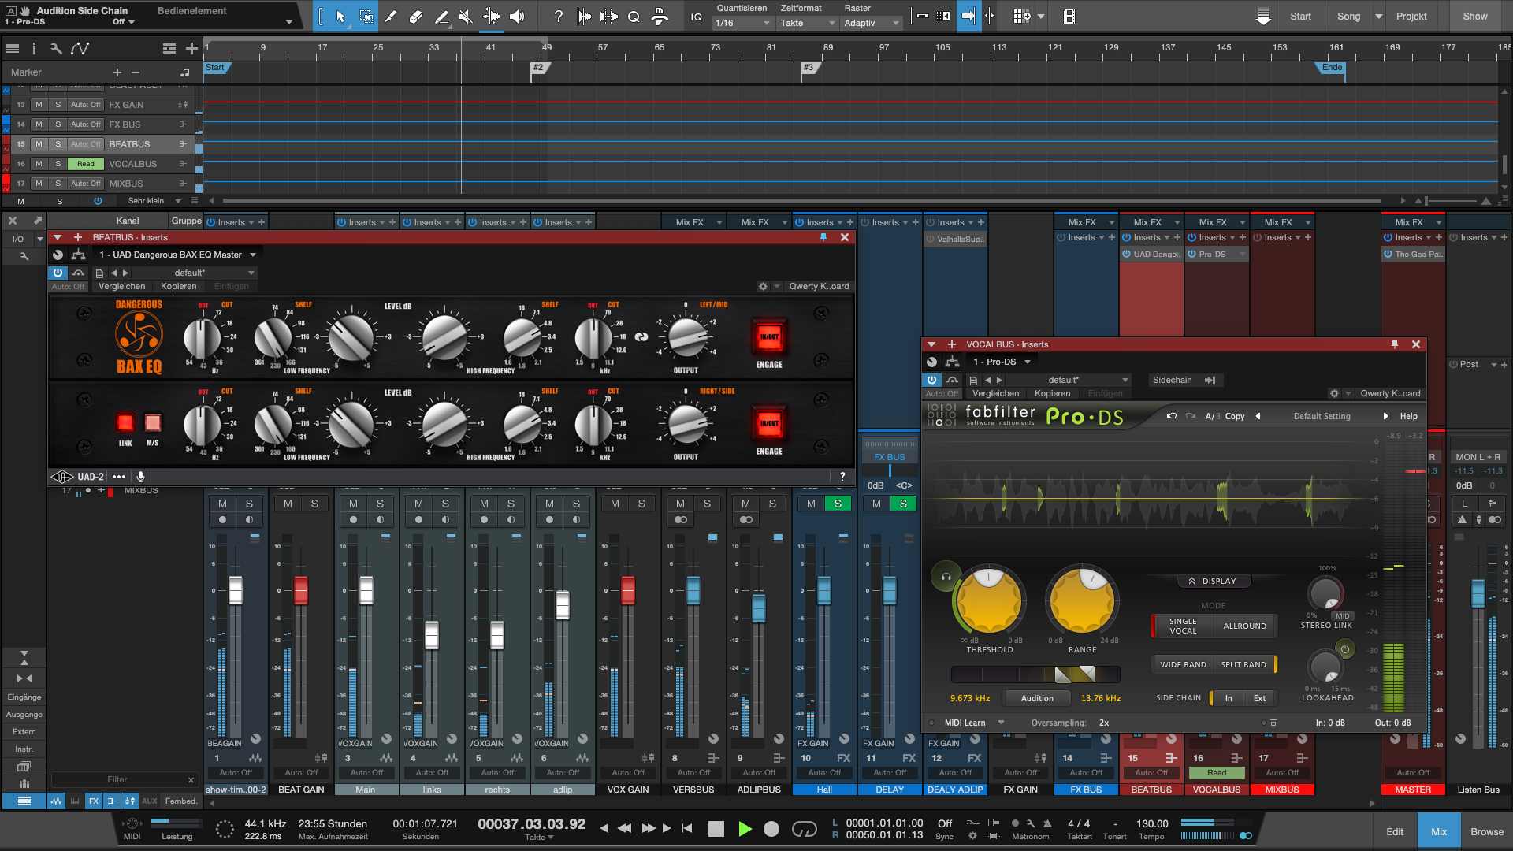This screenshot has height=851, width=1513.
Task: Switch to the Browse view
Action: [1487, 831]
